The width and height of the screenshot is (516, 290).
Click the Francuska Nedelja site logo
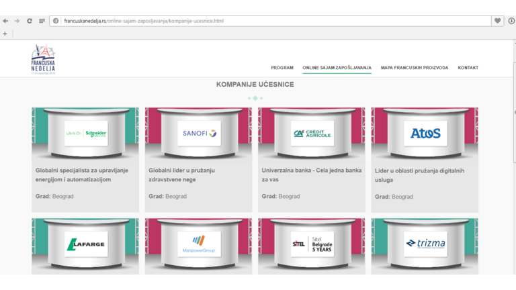point(43,60)
